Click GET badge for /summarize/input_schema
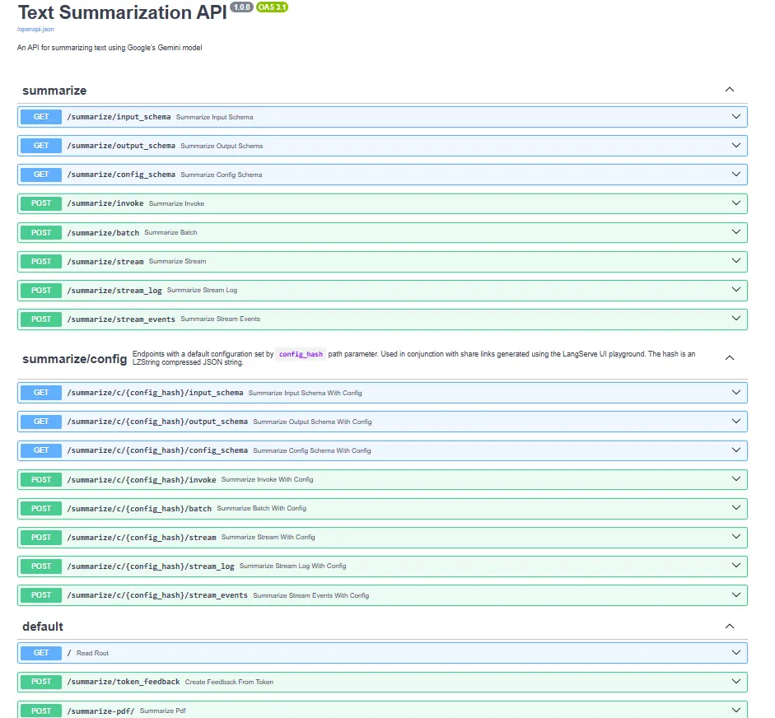Screen dimensions: 775x718 coord(41,117)
